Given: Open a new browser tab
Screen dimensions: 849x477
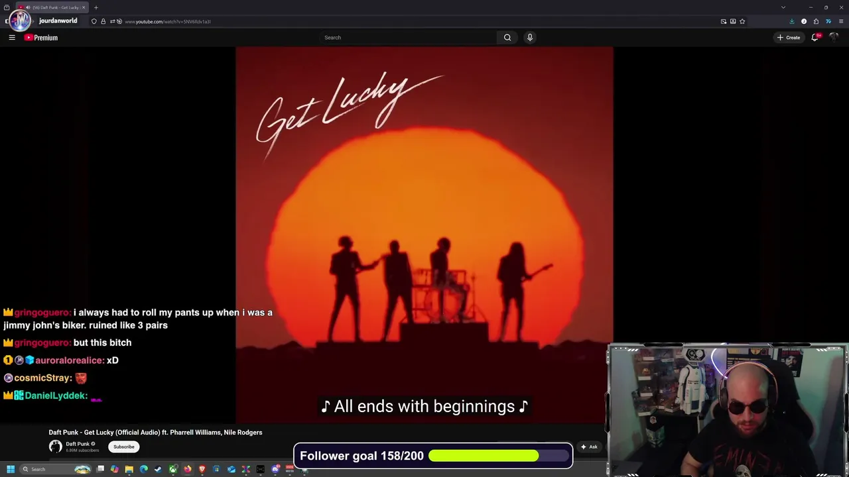Looking at the screenshot, I should point(96,7).
